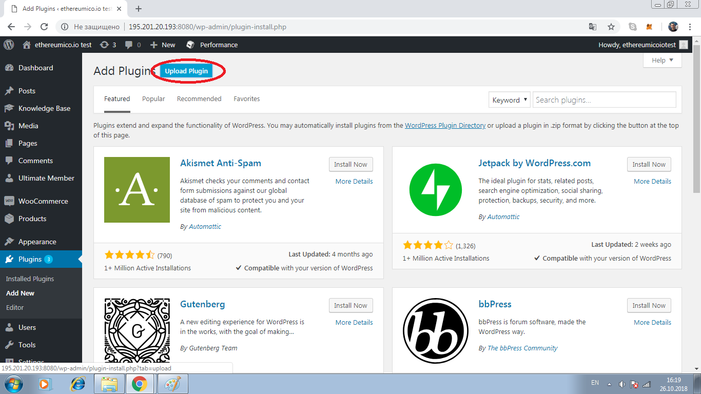The image size is (701, 394).
Task: Open the New content menu
Action: coord(163,45)
